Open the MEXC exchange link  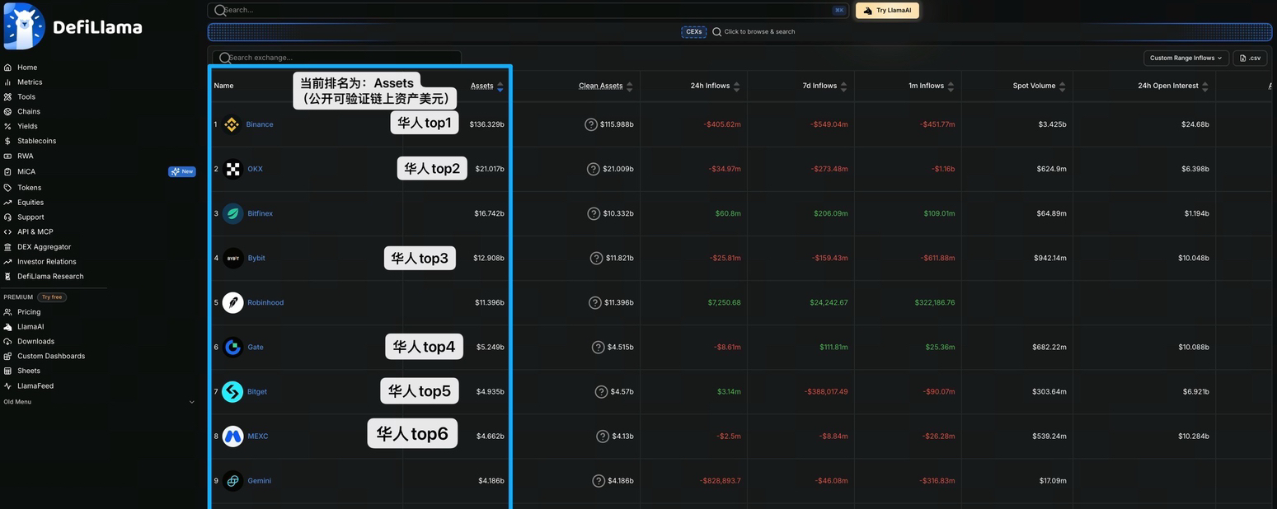point(258,436)
